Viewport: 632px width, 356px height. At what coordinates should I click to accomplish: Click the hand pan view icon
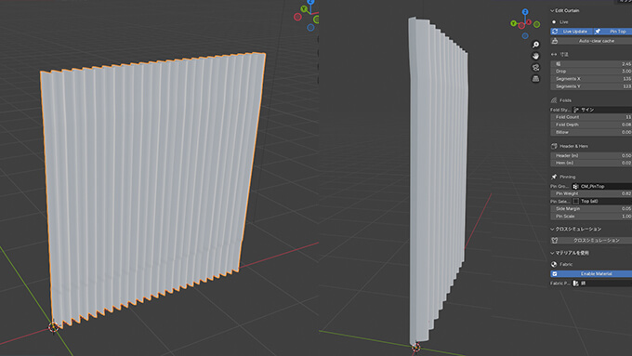[535, 56]
